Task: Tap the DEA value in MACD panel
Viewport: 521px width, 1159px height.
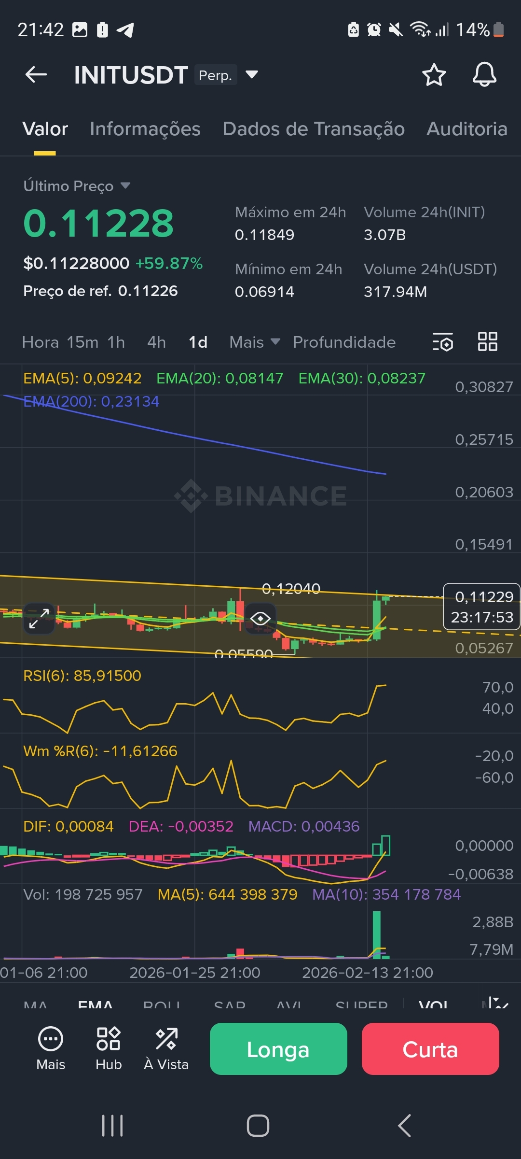Action: click(181, 826)
